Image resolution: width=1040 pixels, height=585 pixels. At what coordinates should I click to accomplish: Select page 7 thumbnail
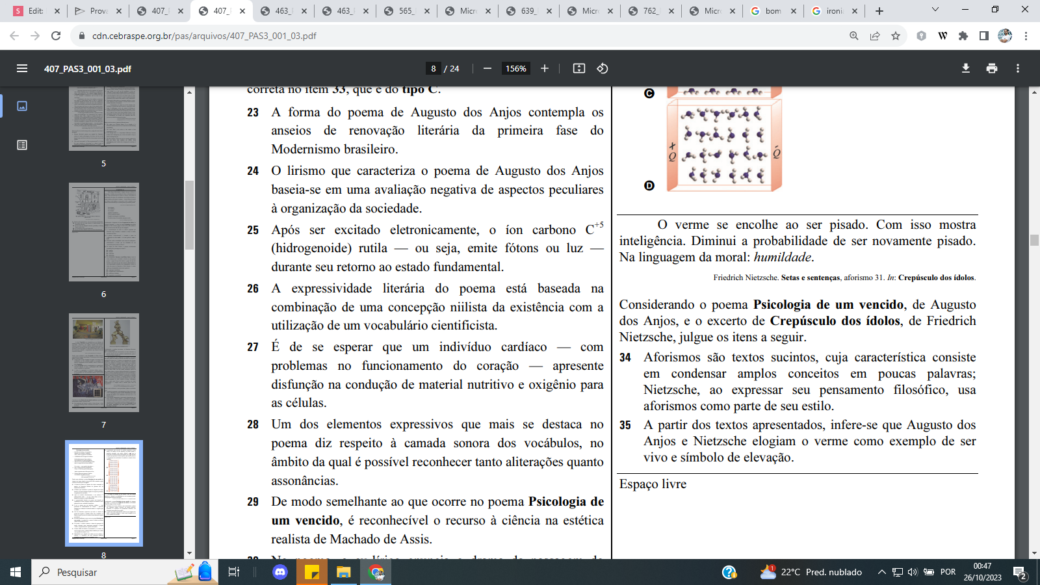point(104,363)
